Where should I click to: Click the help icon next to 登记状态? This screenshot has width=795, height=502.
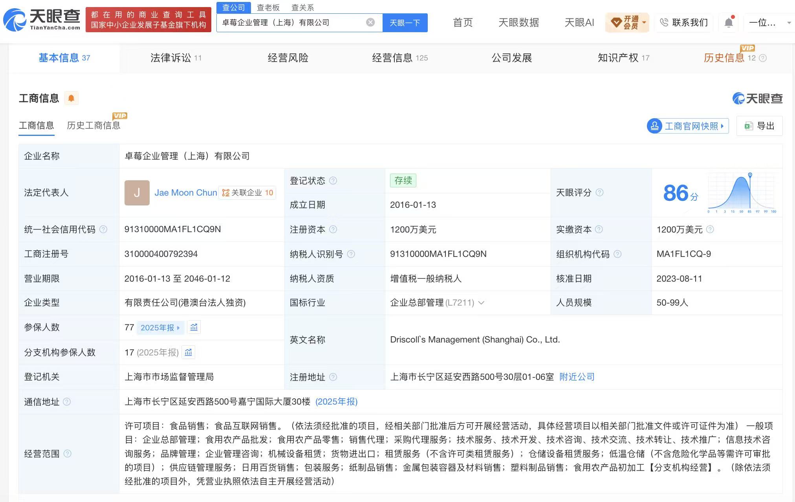(x=333, y=181)
